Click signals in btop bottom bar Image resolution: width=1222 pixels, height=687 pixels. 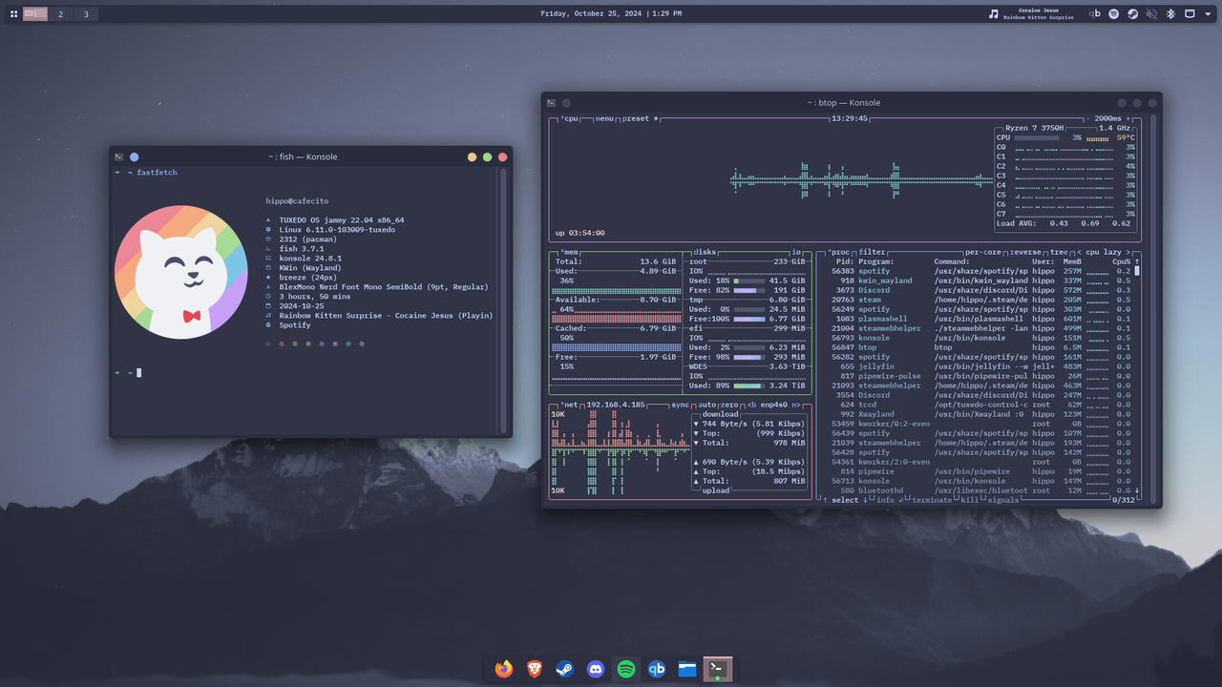point(1003,500)
